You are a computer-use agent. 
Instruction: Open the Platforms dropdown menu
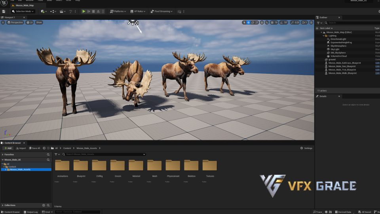click(x=118, y=11)
